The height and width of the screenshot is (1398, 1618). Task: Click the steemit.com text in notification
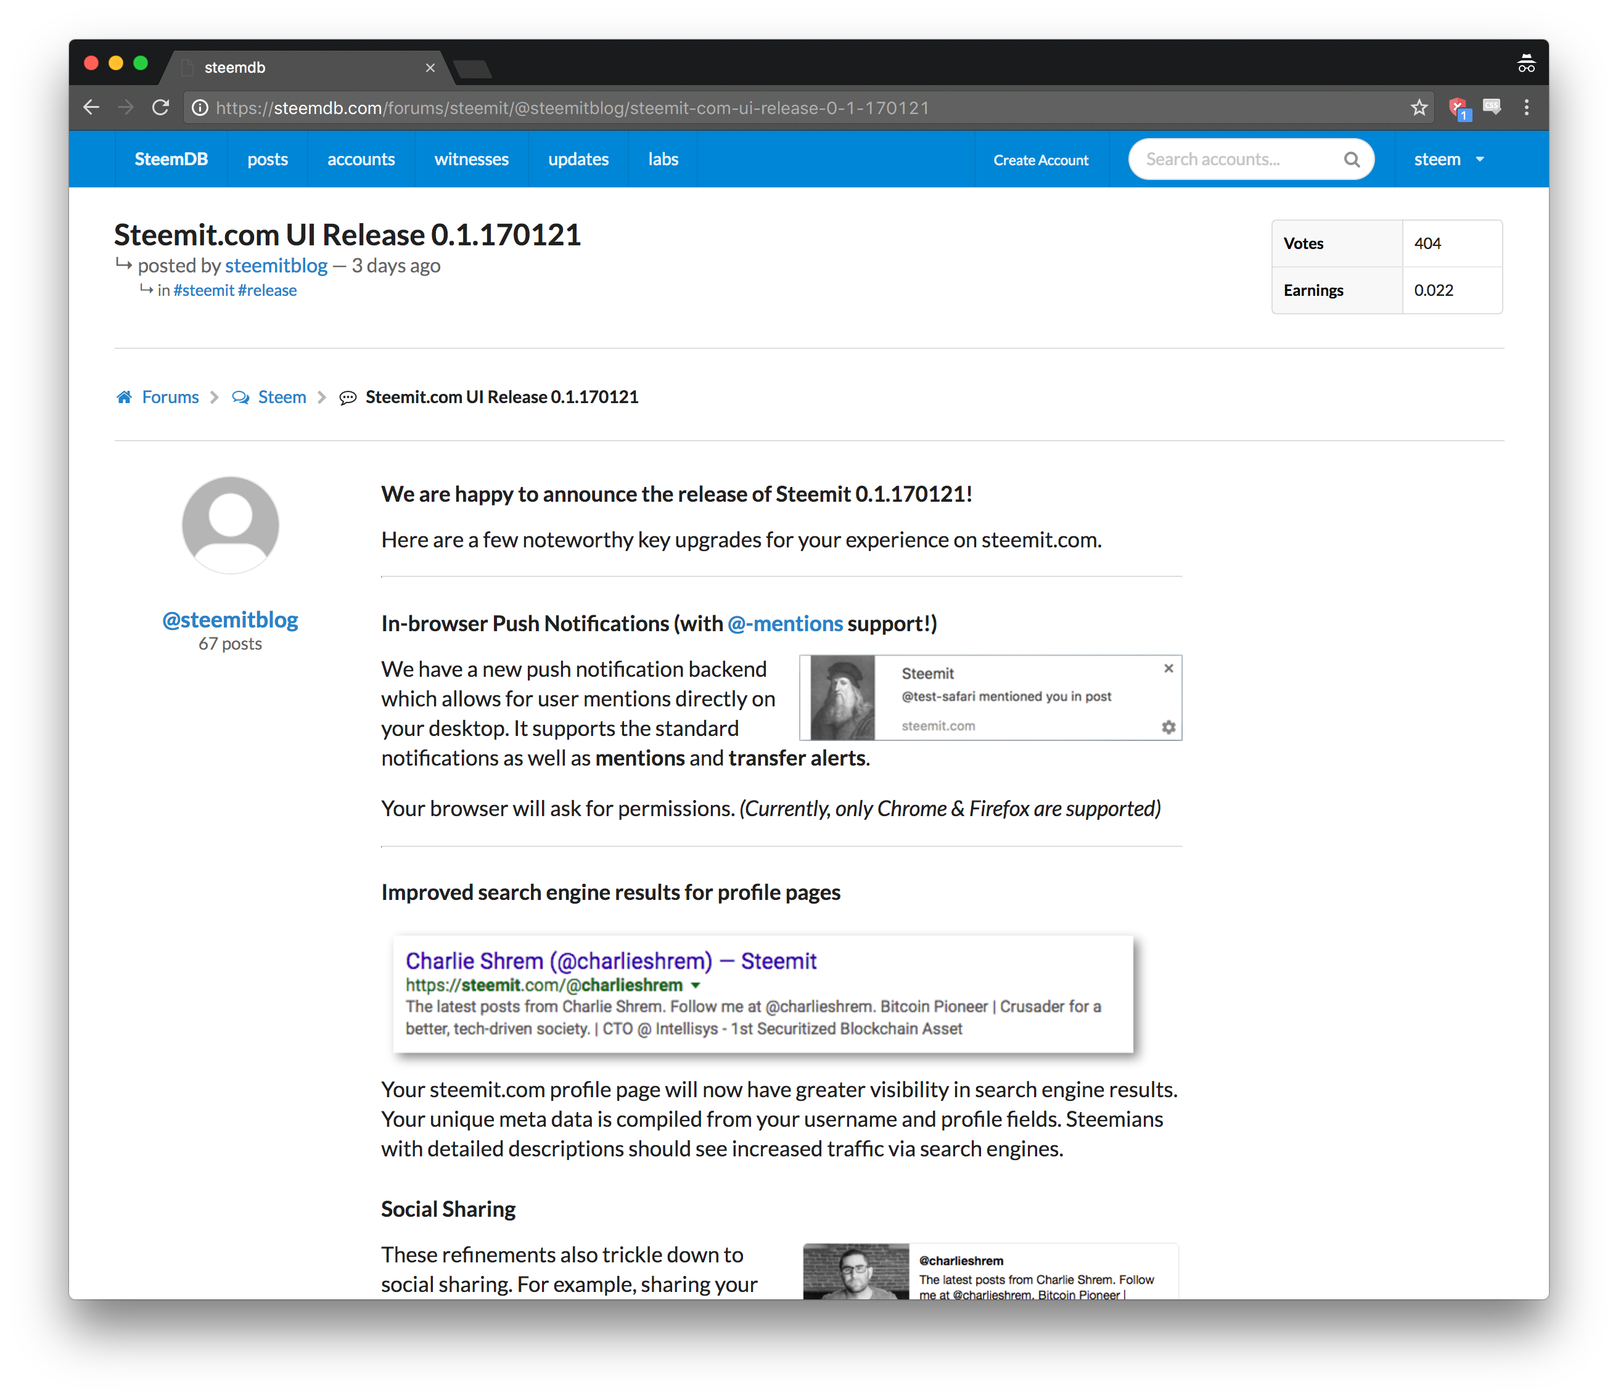click(938, 726)
